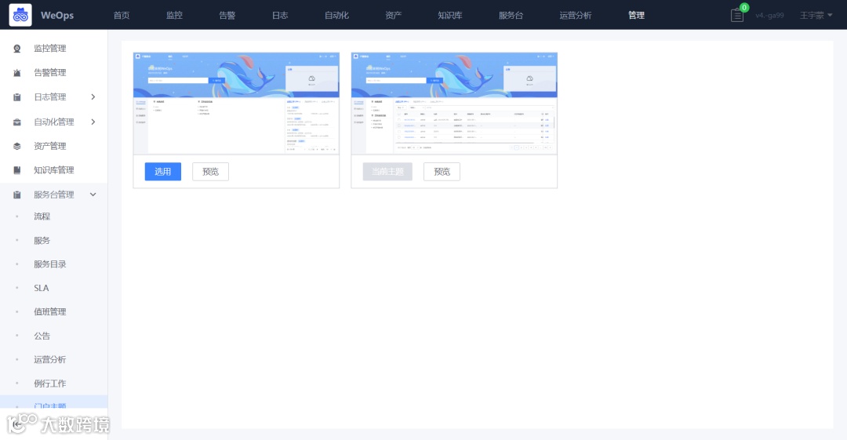The width and height of the screenshot is (847, 440).
Task: Open 自动化 in top navigation
Action: [336, 15]
